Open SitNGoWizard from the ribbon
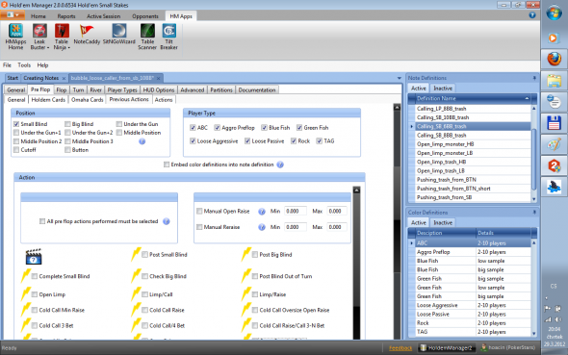This screenshot has width=568, height=355. 118,35
